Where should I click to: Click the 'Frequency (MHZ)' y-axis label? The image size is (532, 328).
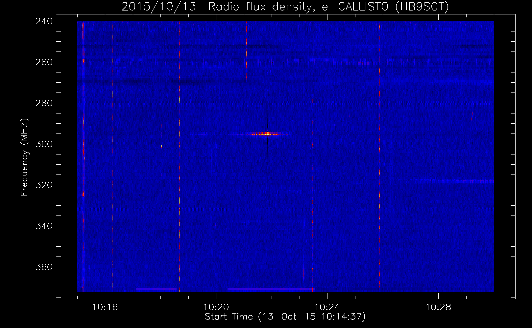25,157
